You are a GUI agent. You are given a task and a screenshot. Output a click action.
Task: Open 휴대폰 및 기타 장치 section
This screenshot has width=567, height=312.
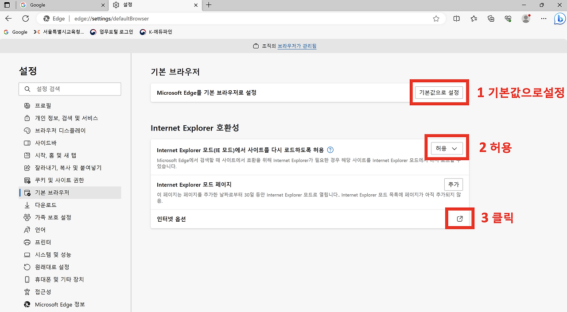[x=70, y=279]
